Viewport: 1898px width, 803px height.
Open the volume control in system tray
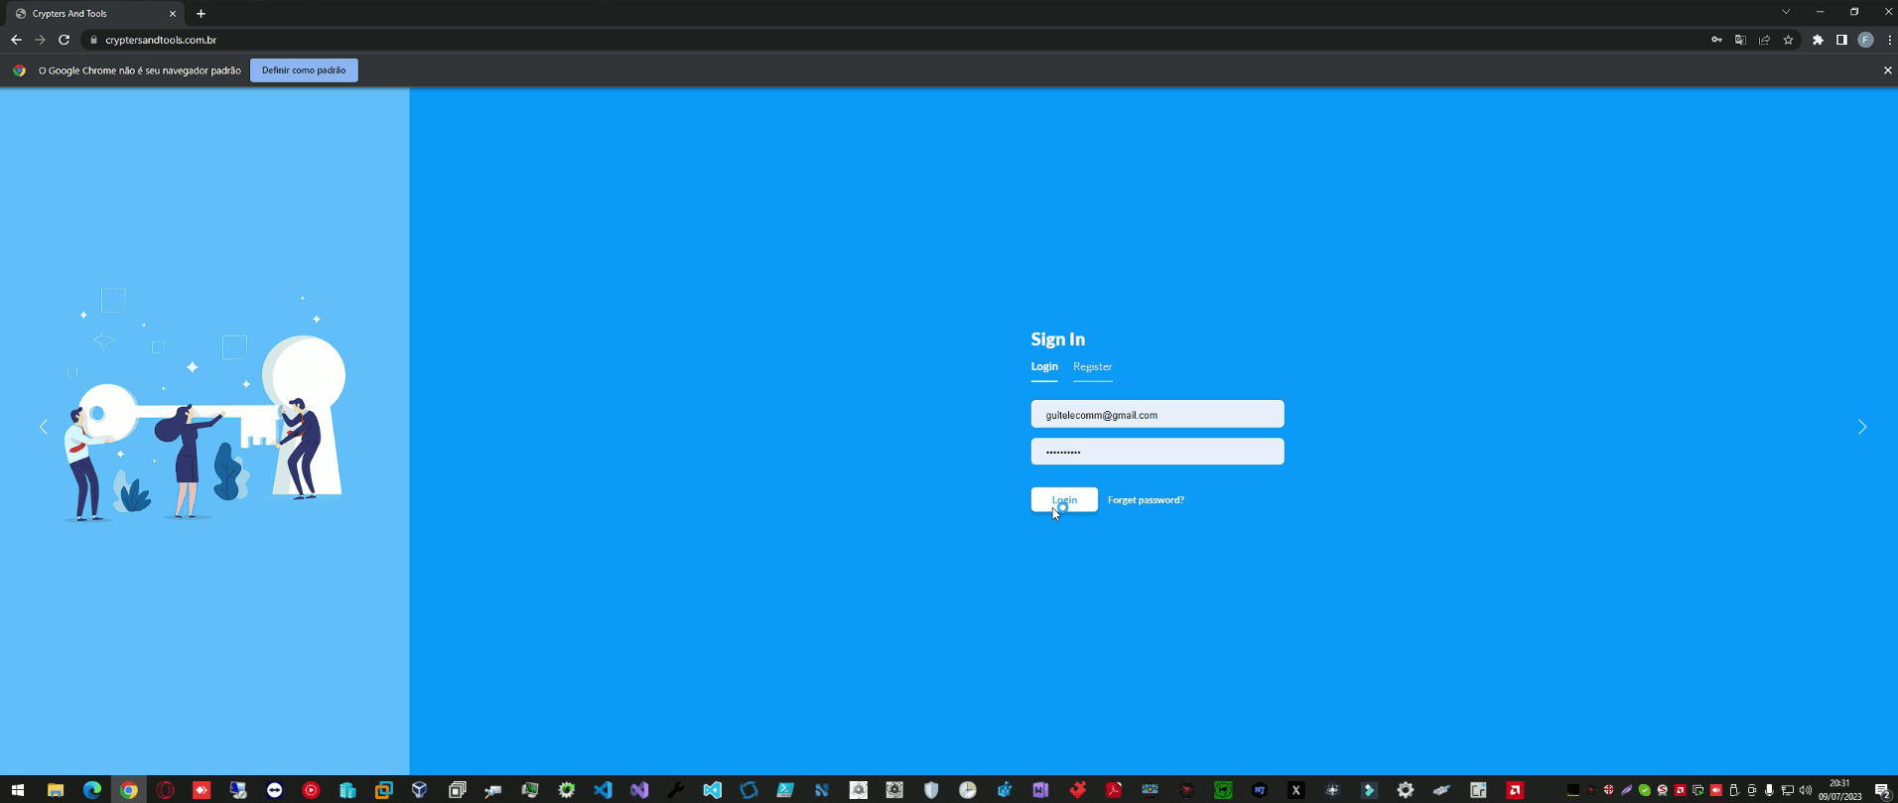click(1806, 790)
